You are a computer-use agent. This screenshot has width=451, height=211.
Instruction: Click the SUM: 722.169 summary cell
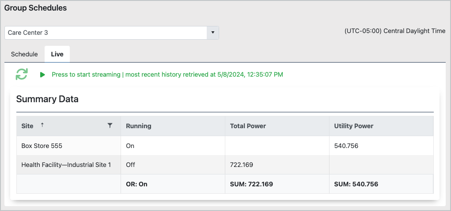(251, 184)
